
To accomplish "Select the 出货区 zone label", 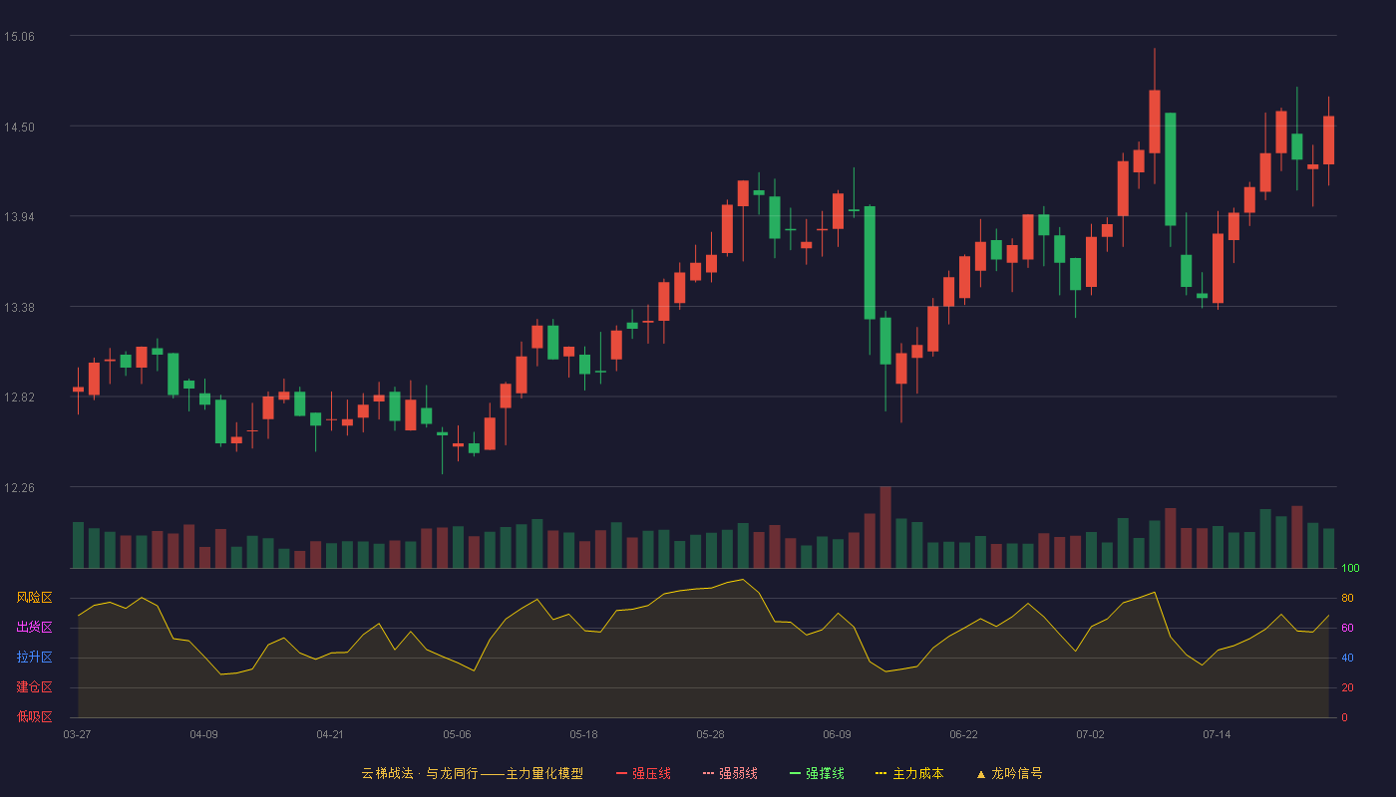I will pos(34,628).
